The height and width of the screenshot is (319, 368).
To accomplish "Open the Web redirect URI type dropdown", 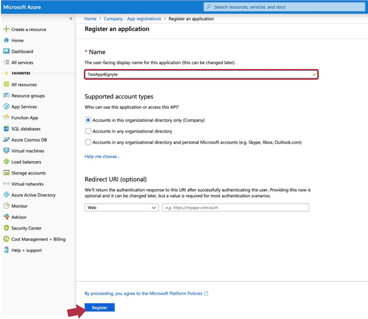I will [x=121, y=208].
